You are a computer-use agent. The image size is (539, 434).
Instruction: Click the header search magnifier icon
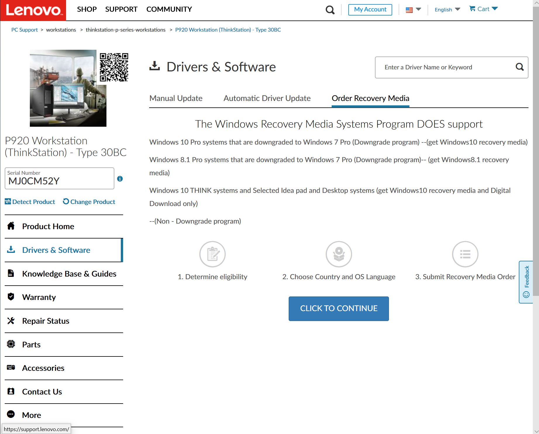coord(330,10)
